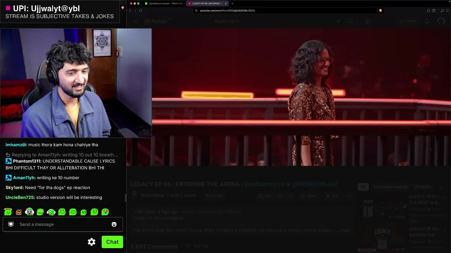The width and height of the screenshot is (451, 253).
Task: Click the browser address bar URL
Action: [227, 11]
